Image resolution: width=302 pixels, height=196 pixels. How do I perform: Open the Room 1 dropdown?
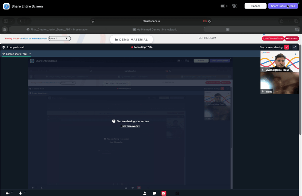(x=59, y=39)
